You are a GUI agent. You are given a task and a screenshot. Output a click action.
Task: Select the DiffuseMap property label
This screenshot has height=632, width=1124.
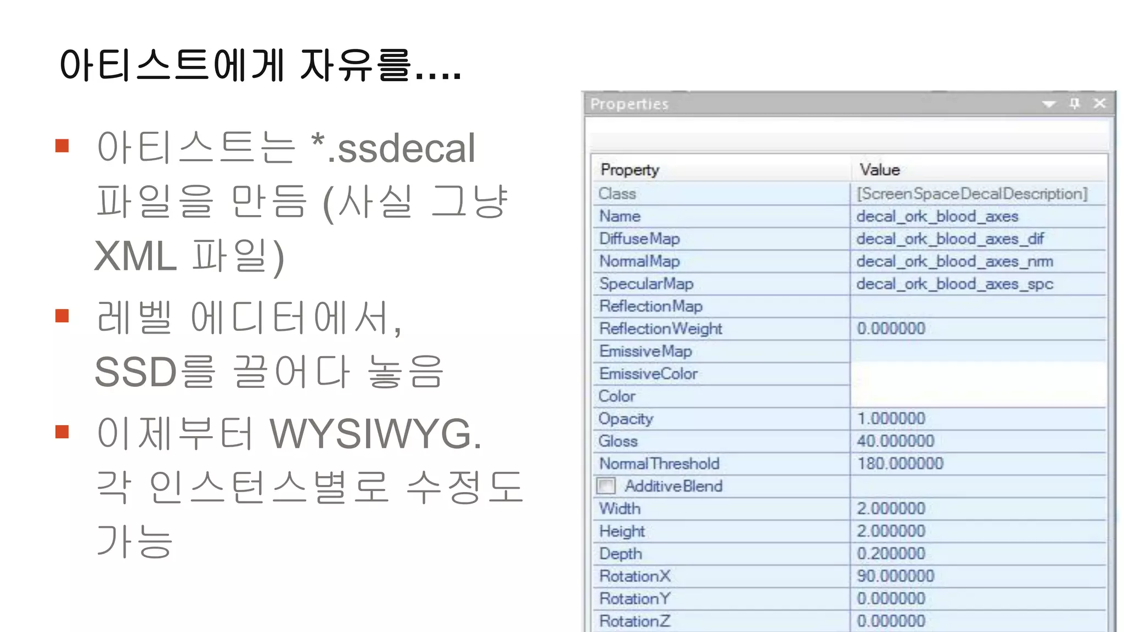click(639, 239)
